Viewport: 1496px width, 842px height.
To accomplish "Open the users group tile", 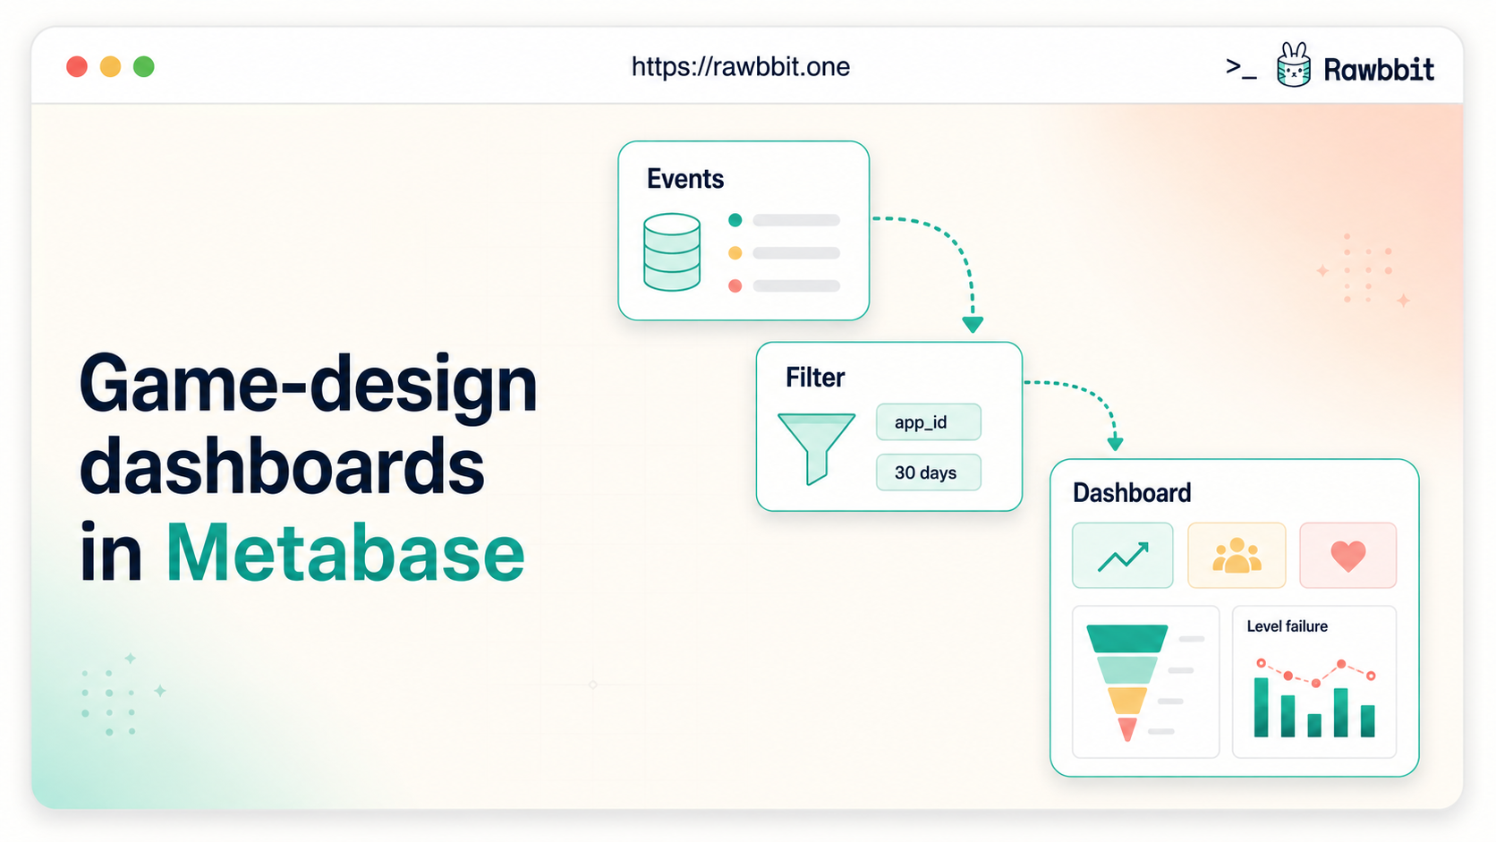I will (1237, 556).
